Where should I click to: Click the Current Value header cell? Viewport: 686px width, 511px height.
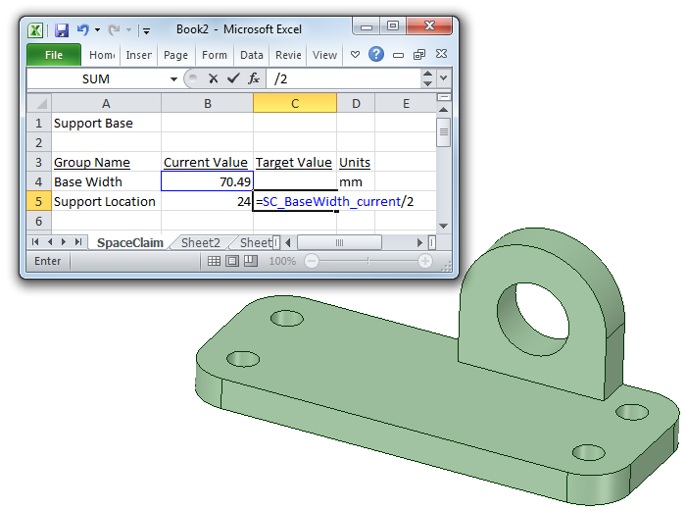(x=208, y=163)
